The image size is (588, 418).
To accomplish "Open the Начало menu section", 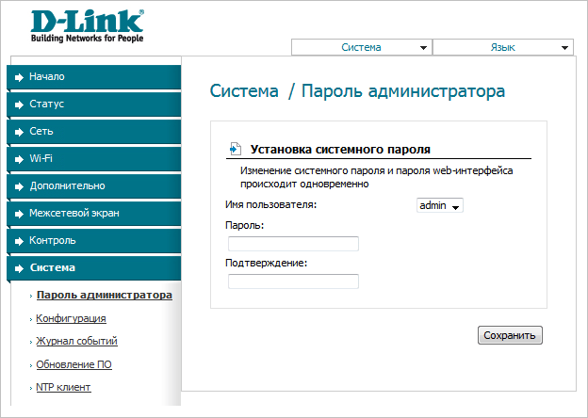I will (x=93, y=77).
